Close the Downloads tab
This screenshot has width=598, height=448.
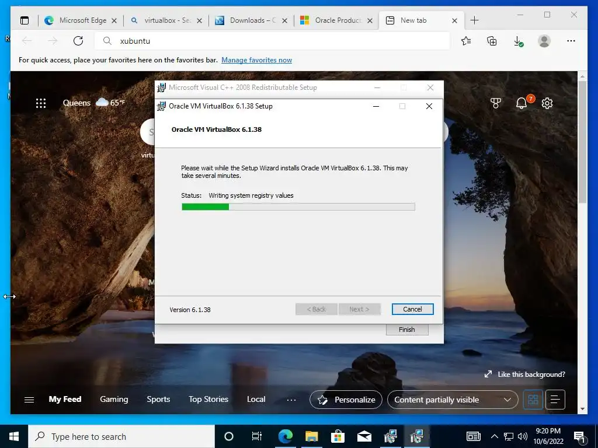[284, 21]
